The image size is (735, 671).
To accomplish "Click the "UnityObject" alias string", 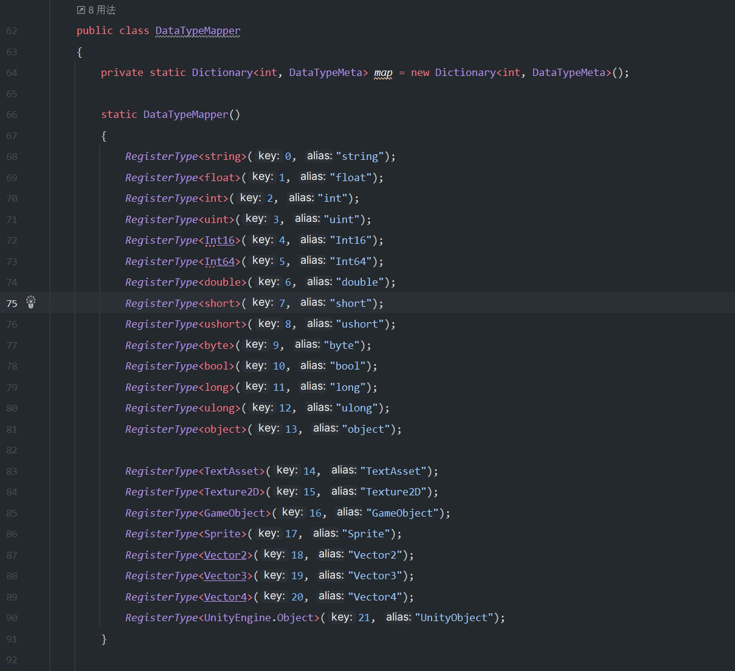I will click(454, 618).
